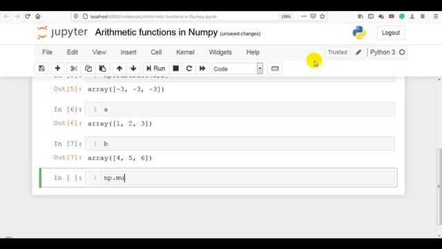Viewport: 442px width, 249px height.
Task: Open the Help menu
Action: 253,53
